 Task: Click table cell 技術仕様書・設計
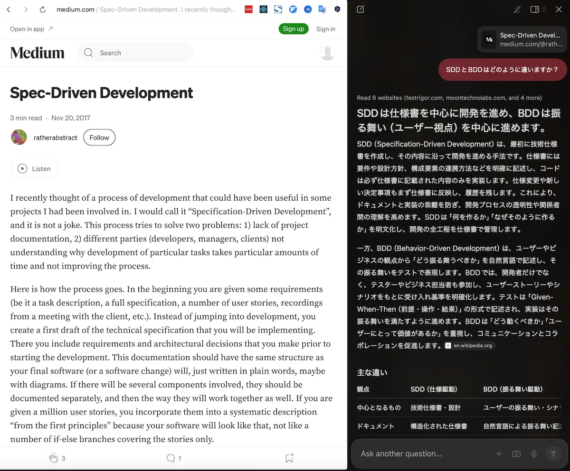click(436, 407)
